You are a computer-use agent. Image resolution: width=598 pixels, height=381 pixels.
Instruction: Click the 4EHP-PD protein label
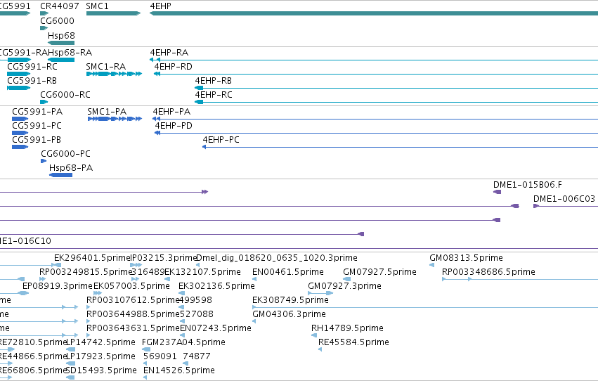tap(174, 125)
